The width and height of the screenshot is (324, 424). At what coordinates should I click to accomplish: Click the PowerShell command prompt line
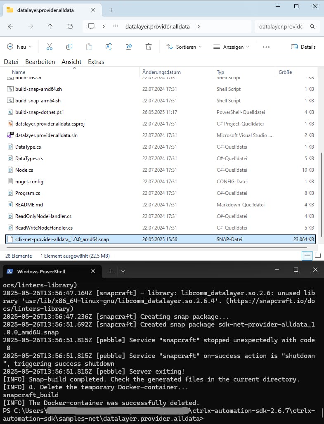pyautogui.click(x=159, y=415)
